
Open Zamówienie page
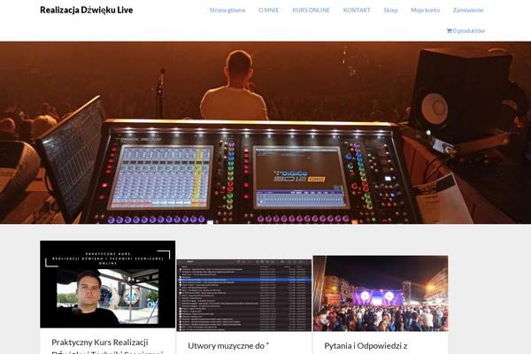(x=468, y=10)
